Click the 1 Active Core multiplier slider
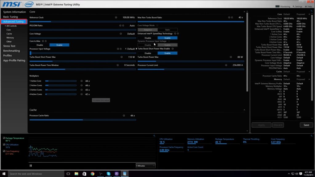 [61, 81]
